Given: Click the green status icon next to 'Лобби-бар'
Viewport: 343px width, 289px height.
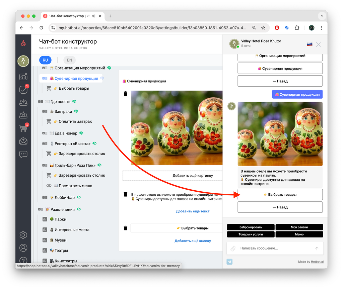Looking at the screenshot, I should [79, 197].
